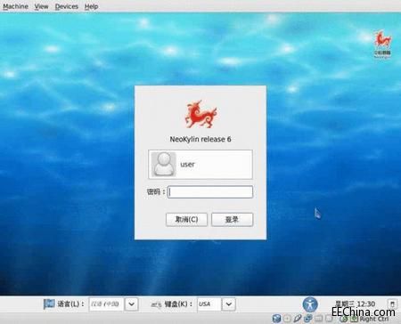Click the cancel (C) button

click(x=186, y=220)
